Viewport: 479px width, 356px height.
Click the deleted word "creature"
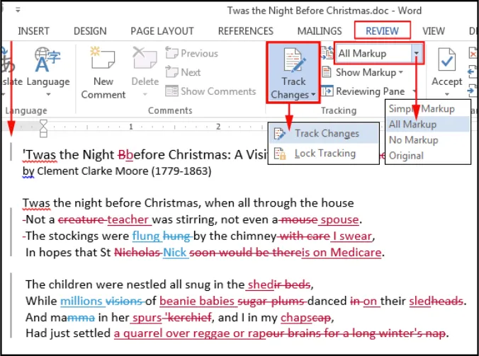(x=81, y=219)
